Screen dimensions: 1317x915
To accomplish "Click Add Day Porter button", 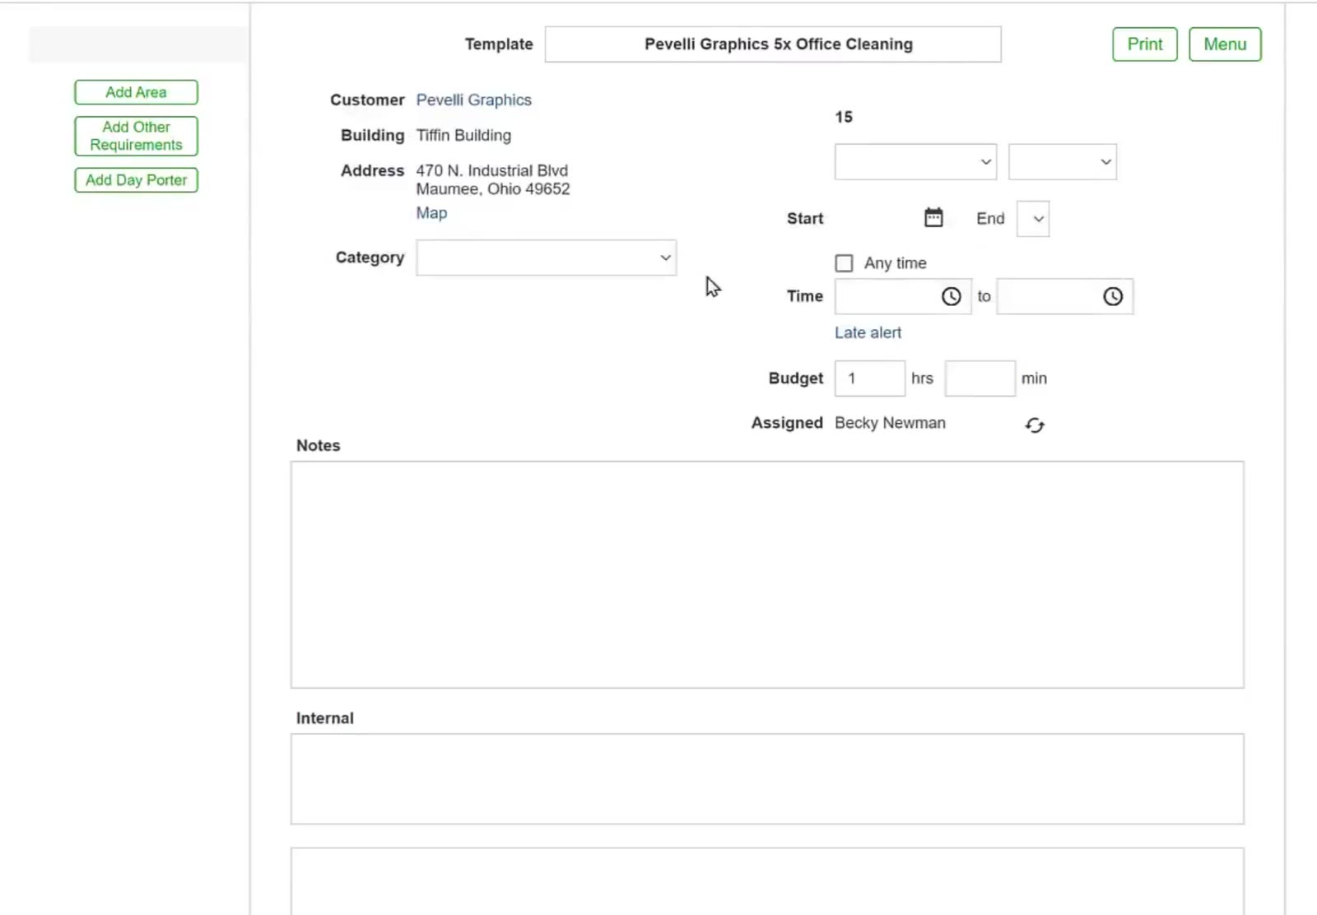I will click(x=136, y=180).
